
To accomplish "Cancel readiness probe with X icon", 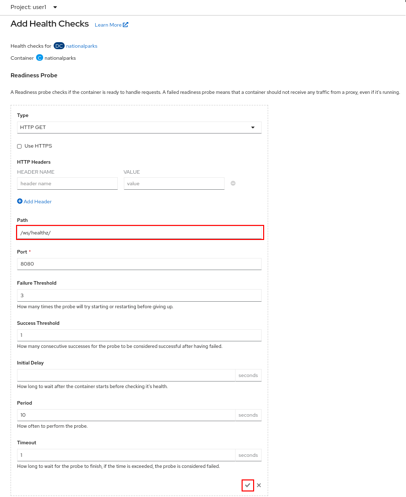I will click(259, 485).
